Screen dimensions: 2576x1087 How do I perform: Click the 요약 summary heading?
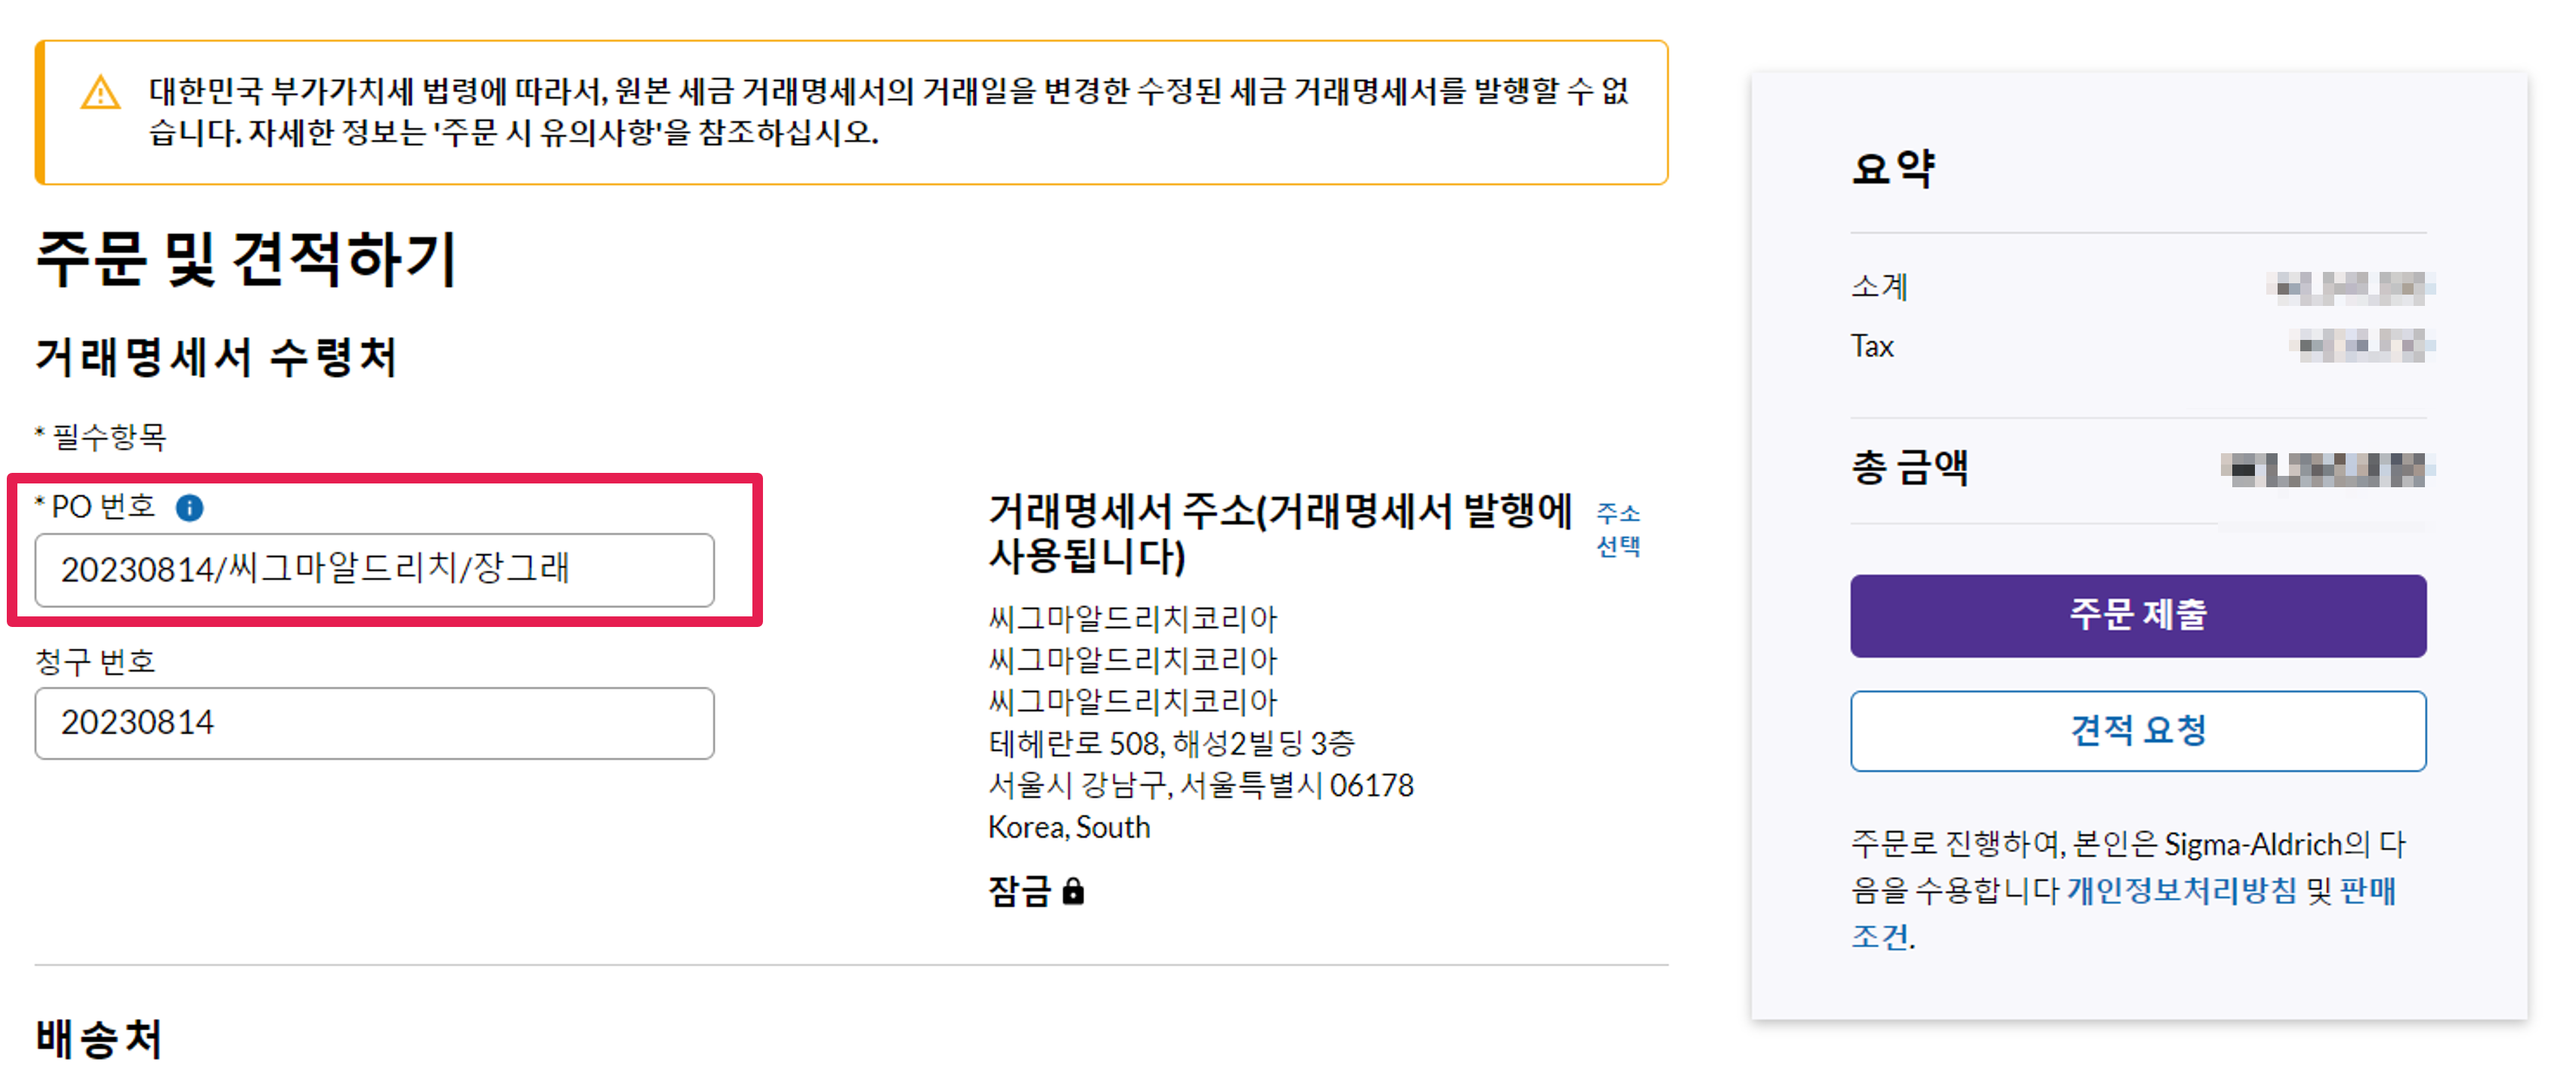pos(1893,168)
